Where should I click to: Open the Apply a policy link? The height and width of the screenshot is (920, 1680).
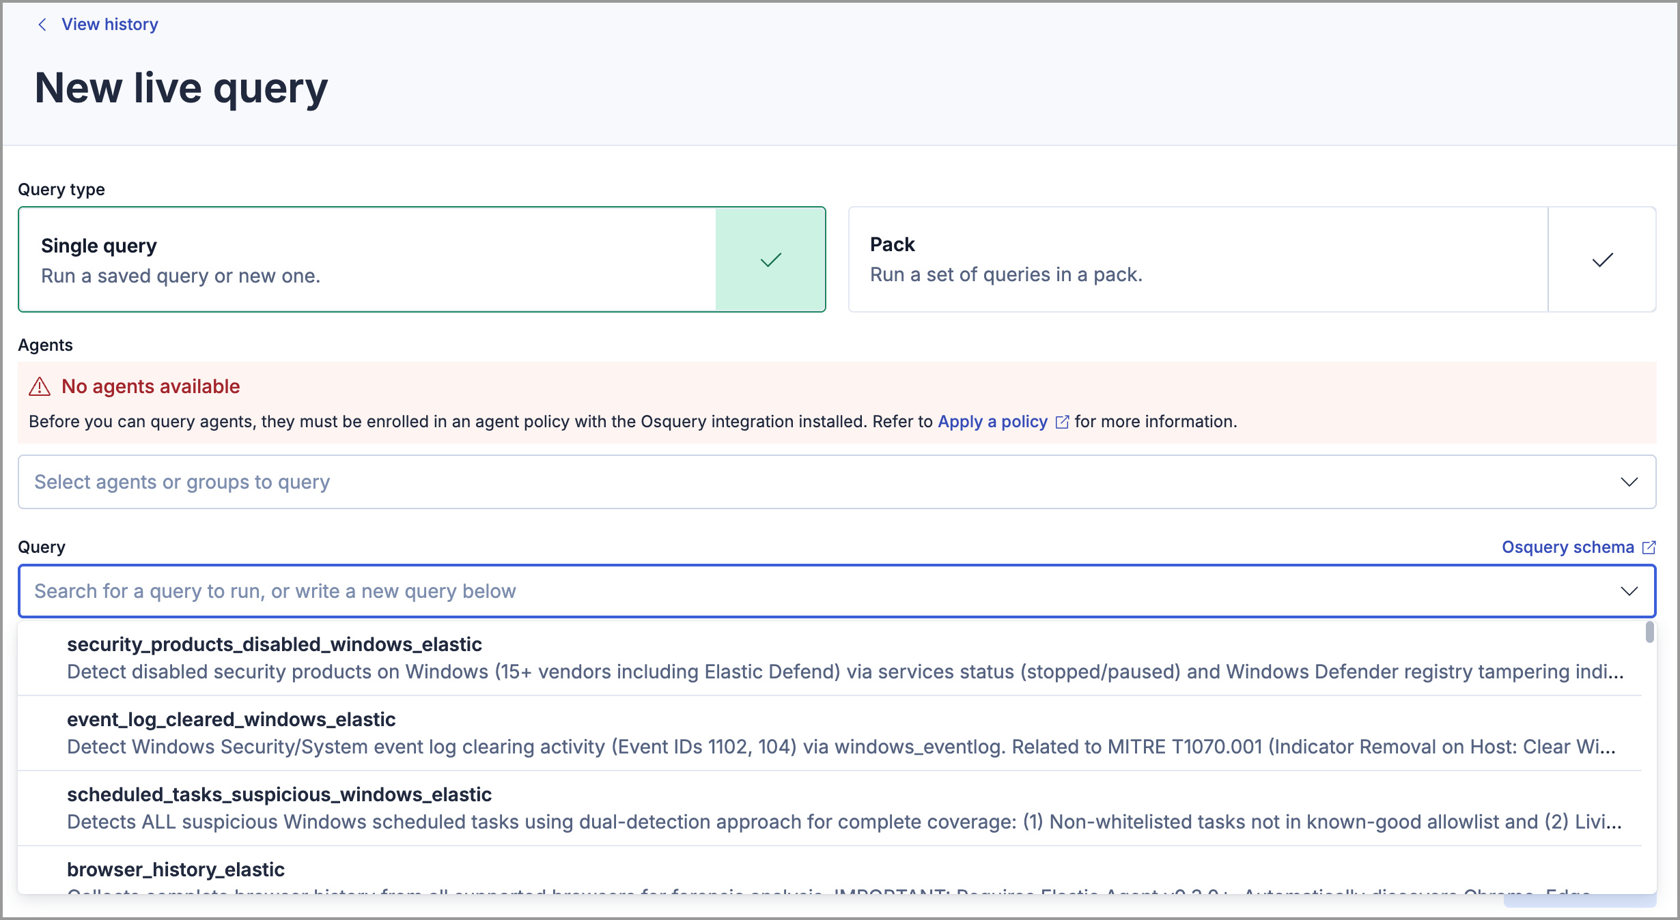coord(992,422)
